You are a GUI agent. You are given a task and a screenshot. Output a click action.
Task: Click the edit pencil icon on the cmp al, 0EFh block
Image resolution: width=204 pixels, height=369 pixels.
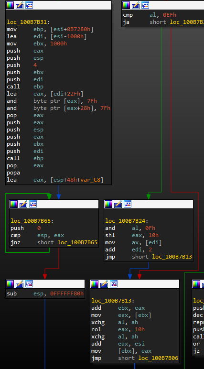point(136,5)
